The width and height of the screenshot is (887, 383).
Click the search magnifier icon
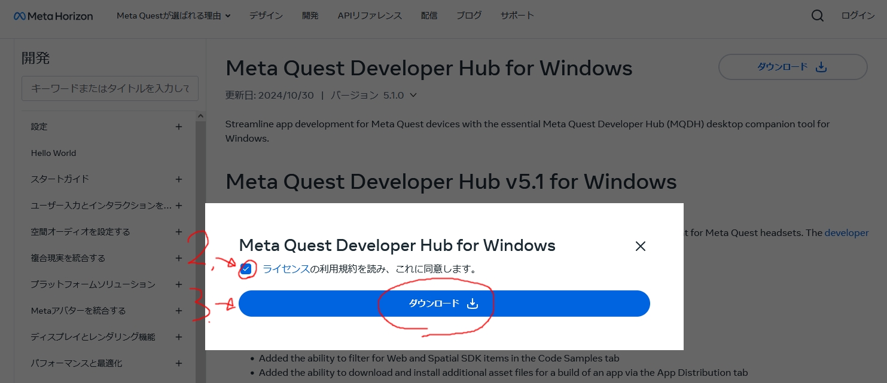tap(817, 16)
